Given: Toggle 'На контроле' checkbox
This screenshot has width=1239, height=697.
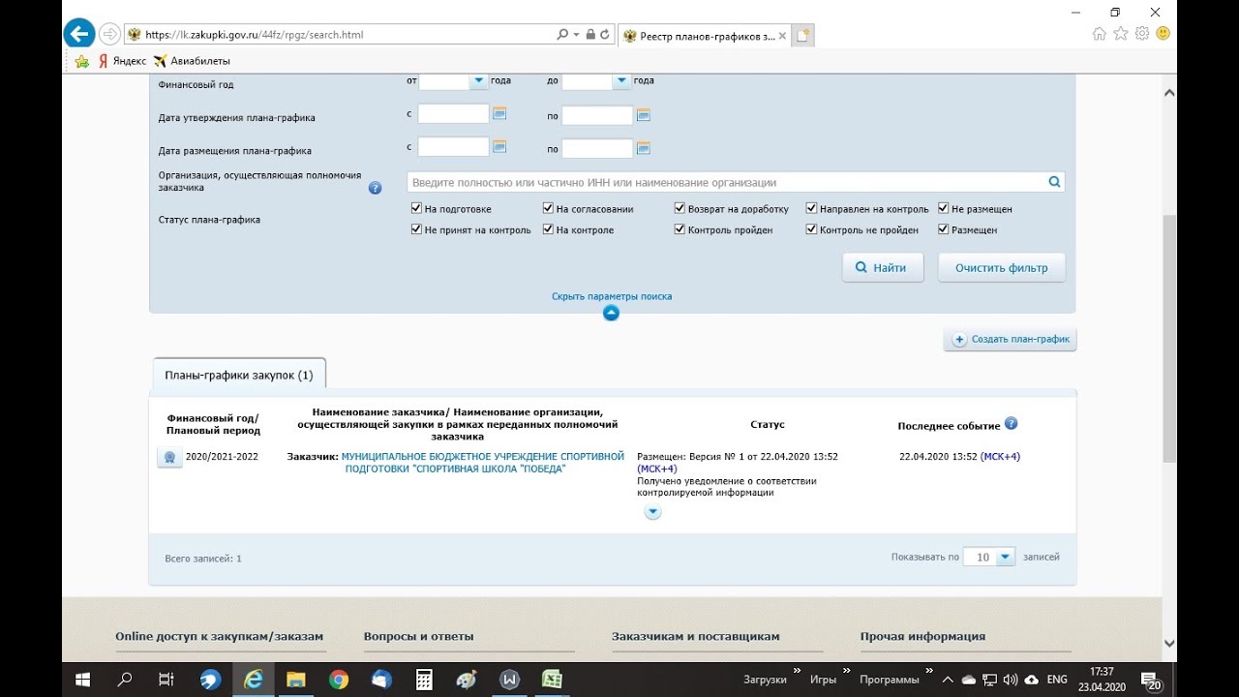Looking at the screenshot, I should point(548,229).
